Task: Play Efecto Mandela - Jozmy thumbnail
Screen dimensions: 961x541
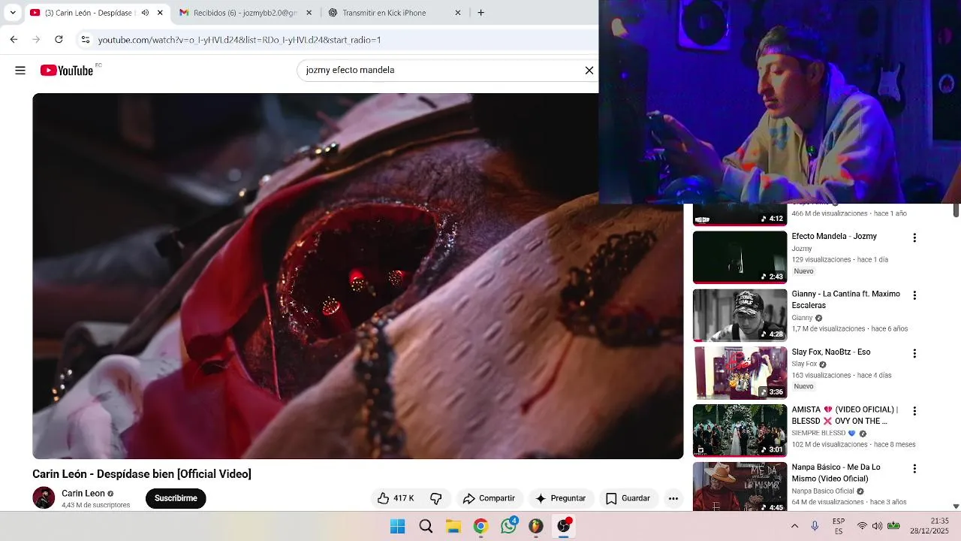Action: 740,257
